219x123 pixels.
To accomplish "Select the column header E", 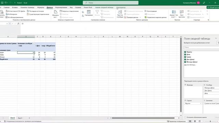I will pyautogui.click(x=51, y=37).
